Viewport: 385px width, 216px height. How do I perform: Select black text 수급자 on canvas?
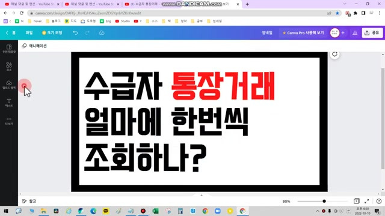pyautogui.click(x=123, y=86)
